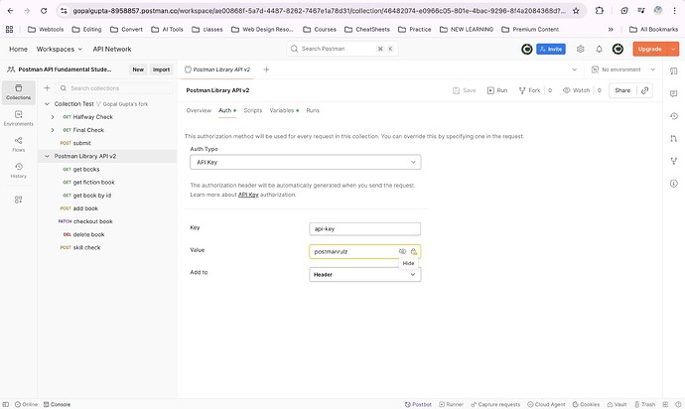Open the Auth Type dropdown

(x=306, y=162)
